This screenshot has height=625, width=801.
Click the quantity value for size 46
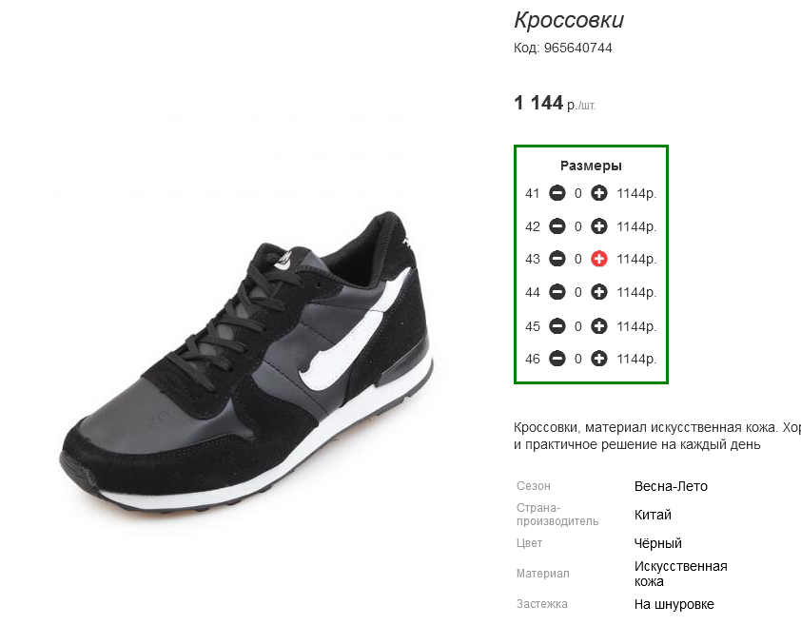[577, 359]
